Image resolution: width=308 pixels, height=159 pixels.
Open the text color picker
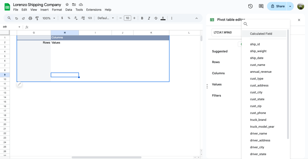pyautogui.click(x=163, y=18)
